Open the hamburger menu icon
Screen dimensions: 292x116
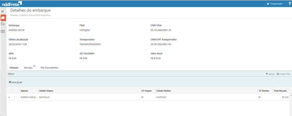pos(2,12)
